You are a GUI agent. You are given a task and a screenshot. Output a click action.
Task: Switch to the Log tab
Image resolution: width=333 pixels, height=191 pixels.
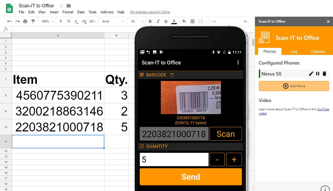coord(294,51)
